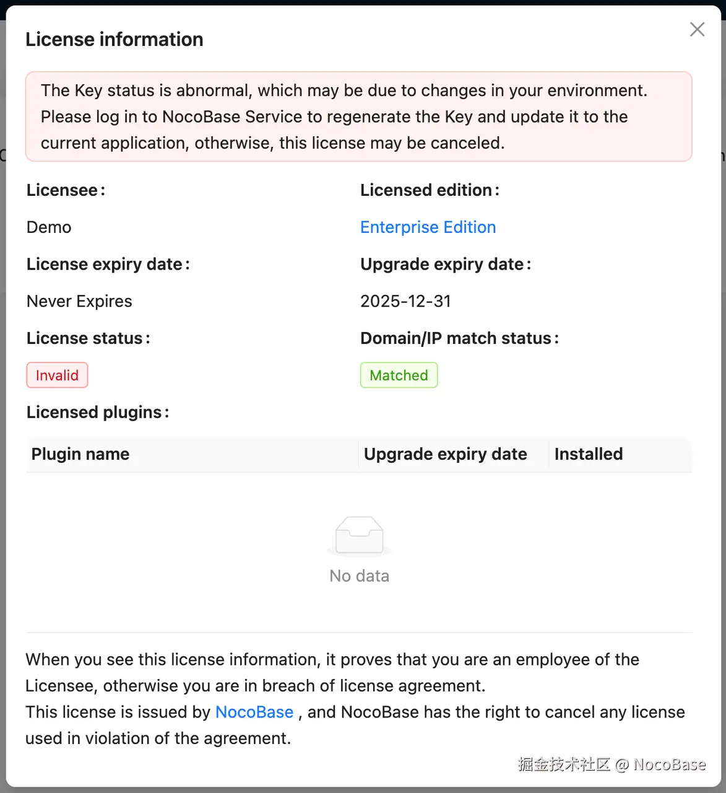Click the Plugin name column header

80,454
